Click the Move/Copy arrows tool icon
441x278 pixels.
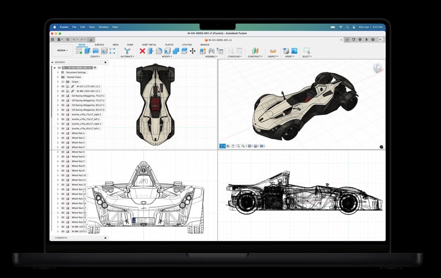(192, 51)
